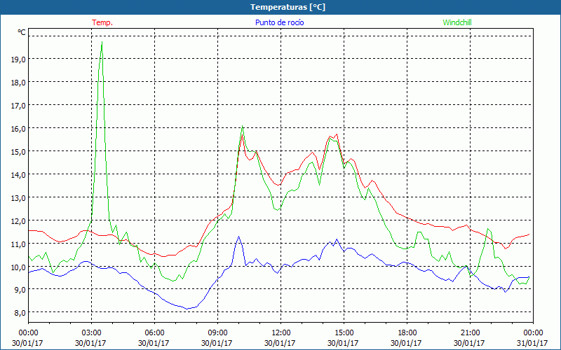
Task: Select the red Temp. legend label
Action: 102,22
